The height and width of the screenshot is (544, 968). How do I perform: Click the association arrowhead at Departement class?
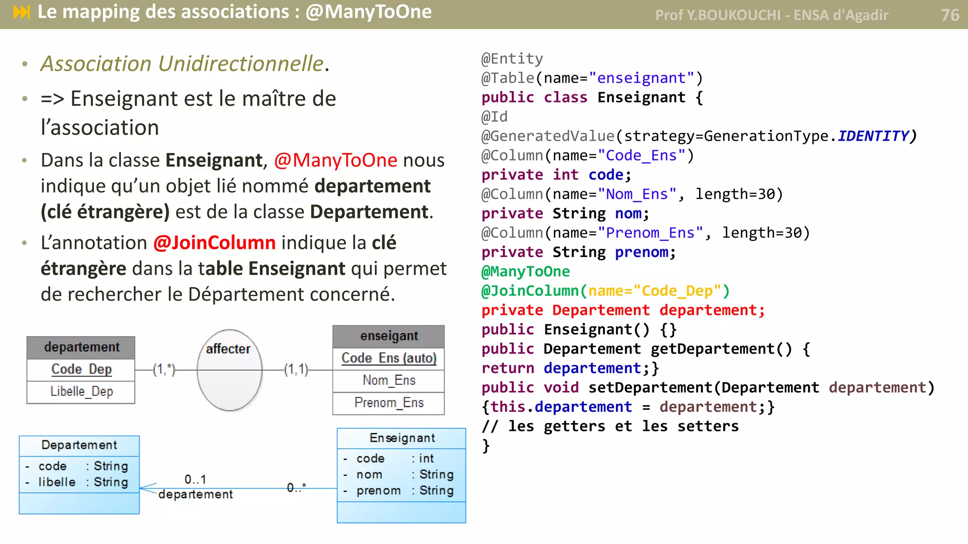coord(148,488)
